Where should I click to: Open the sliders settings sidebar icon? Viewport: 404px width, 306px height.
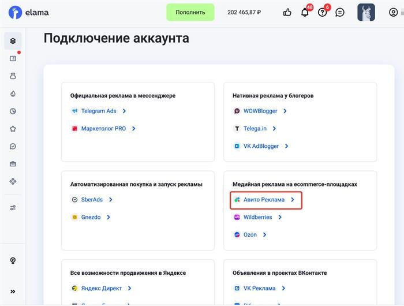point(13,207)
